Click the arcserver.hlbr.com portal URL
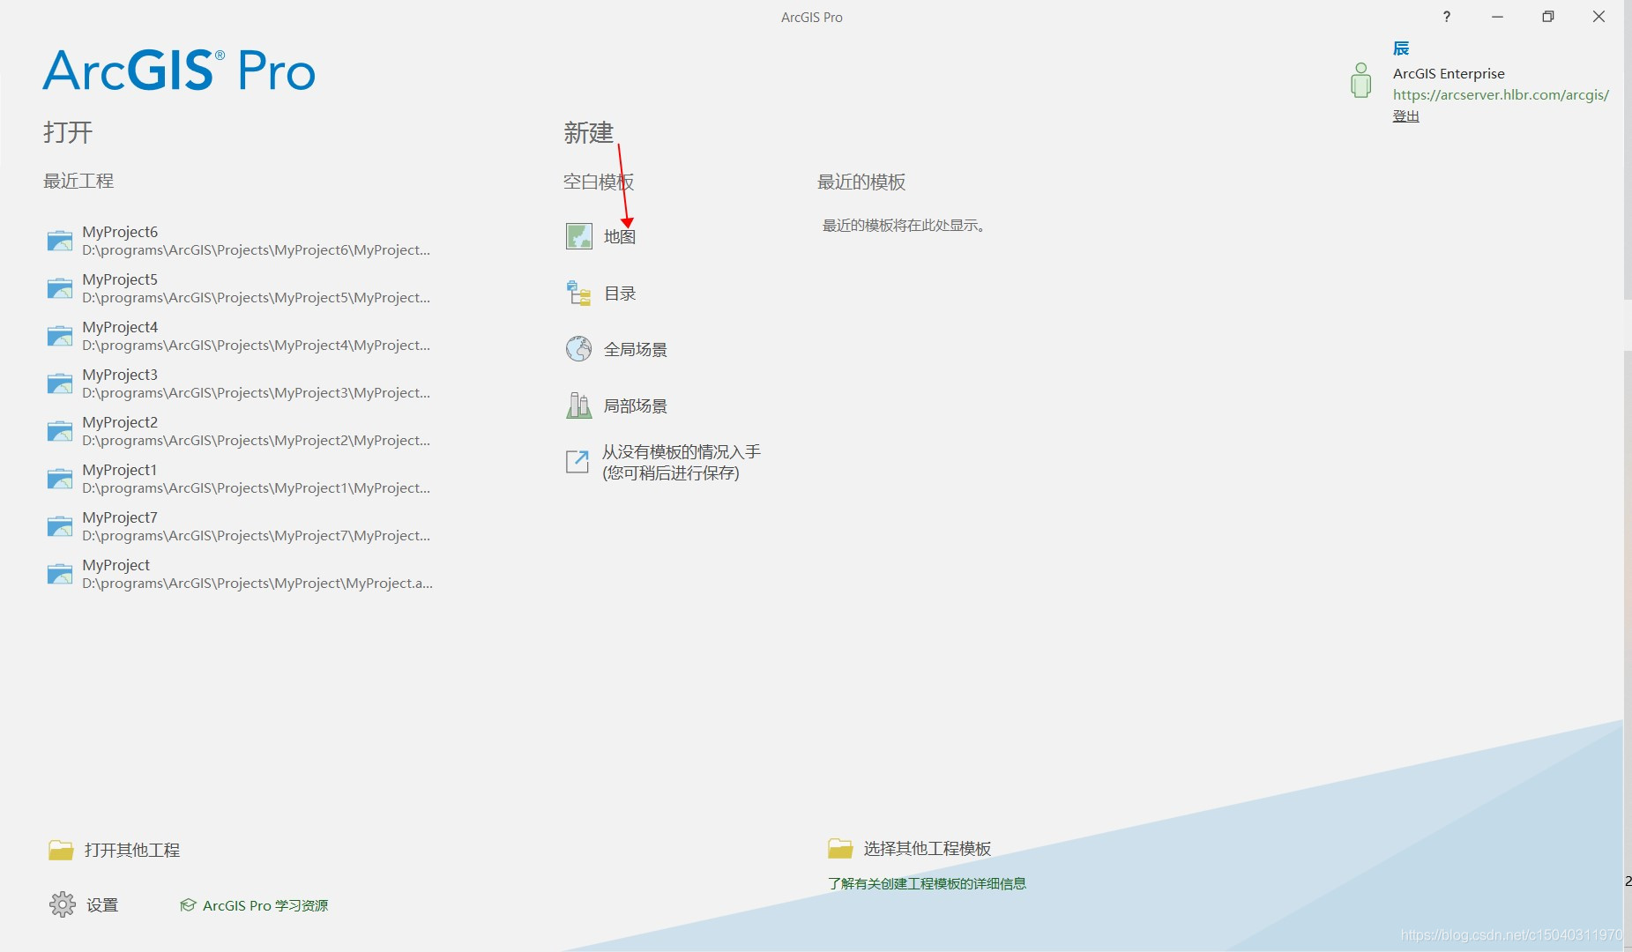The image size is (1632, 952). [1501, 94]
